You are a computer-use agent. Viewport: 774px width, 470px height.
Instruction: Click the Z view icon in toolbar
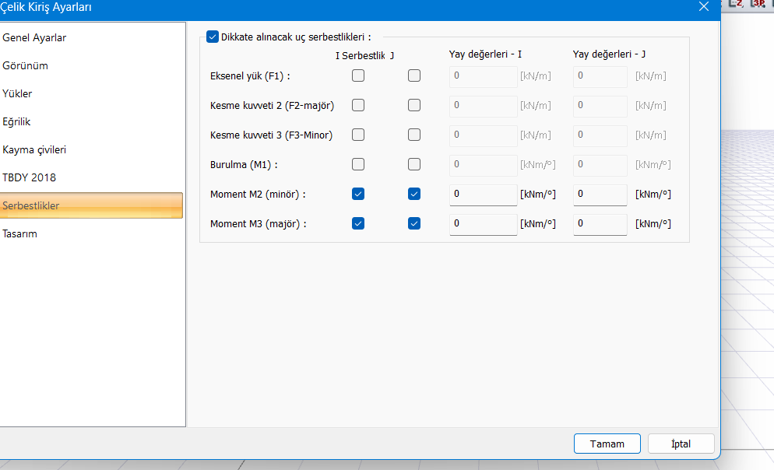737,4
